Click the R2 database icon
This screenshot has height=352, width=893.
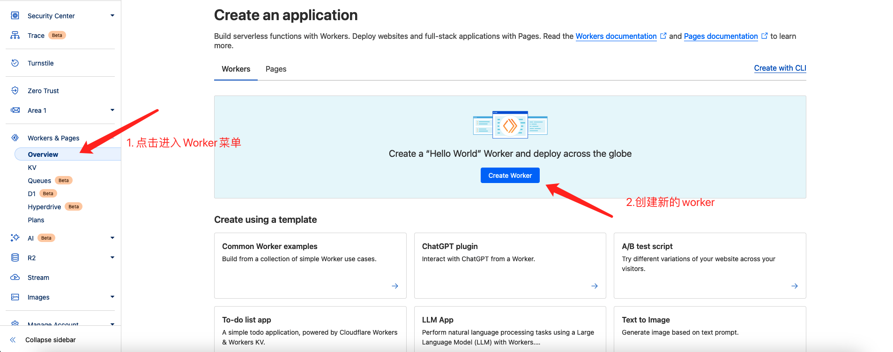tap(15, 257)
